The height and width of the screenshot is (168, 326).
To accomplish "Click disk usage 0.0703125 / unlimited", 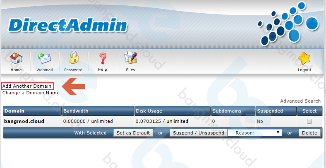I will [x=162, y=121].
